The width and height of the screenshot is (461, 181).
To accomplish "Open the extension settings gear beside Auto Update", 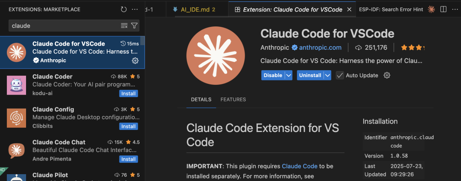I will (387, 75).
